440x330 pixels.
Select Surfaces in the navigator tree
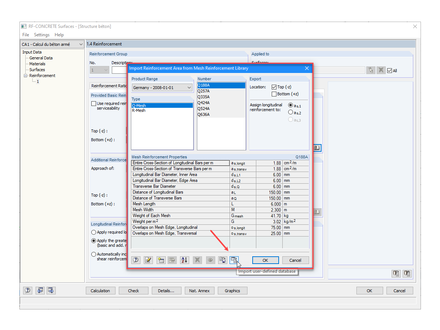(x=37, y=70)
